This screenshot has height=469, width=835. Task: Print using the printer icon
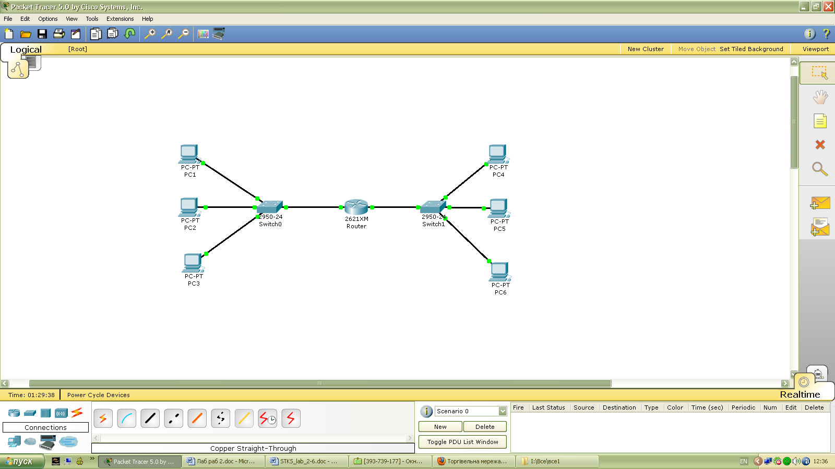click(x=59, y=34)
